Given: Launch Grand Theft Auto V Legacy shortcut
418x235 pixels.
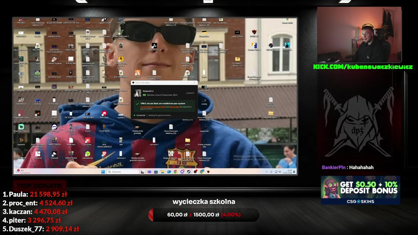Looking at the screenshot, I should 121,34.
